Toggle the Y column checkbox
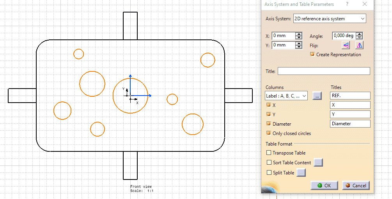 [268, 114]
